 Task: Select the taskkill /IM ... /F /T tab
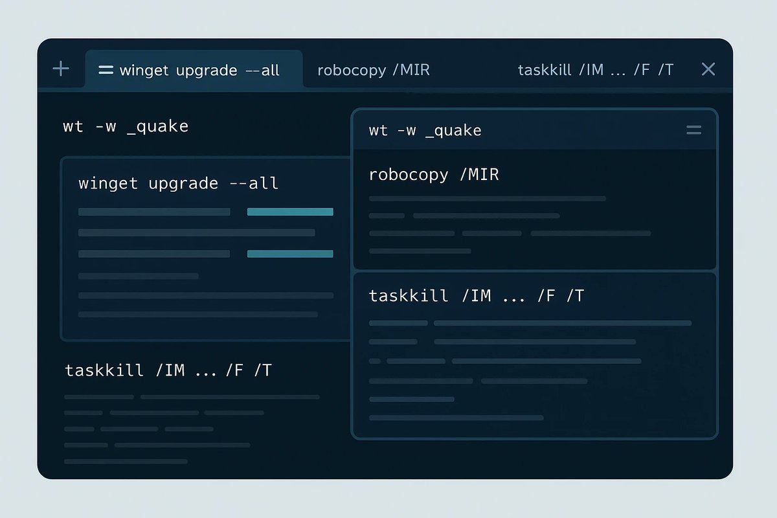point(596,70)
